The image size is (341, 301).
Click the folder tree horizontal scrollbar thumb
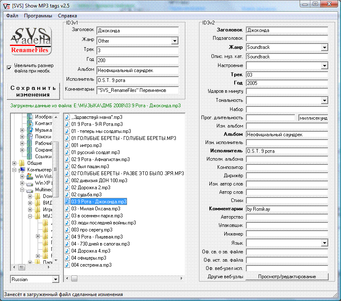tap(22, 267)
